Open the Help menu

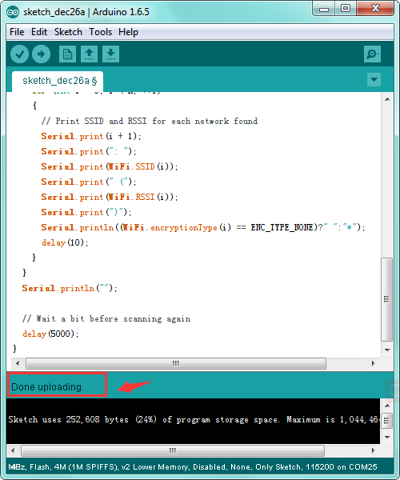(x=128, y=32)
